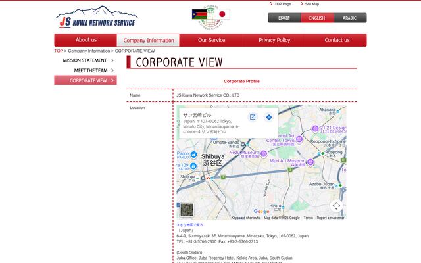Click the Hiro-o station label
The height and width of the screenshot is (263, 421).
[275, 208]
